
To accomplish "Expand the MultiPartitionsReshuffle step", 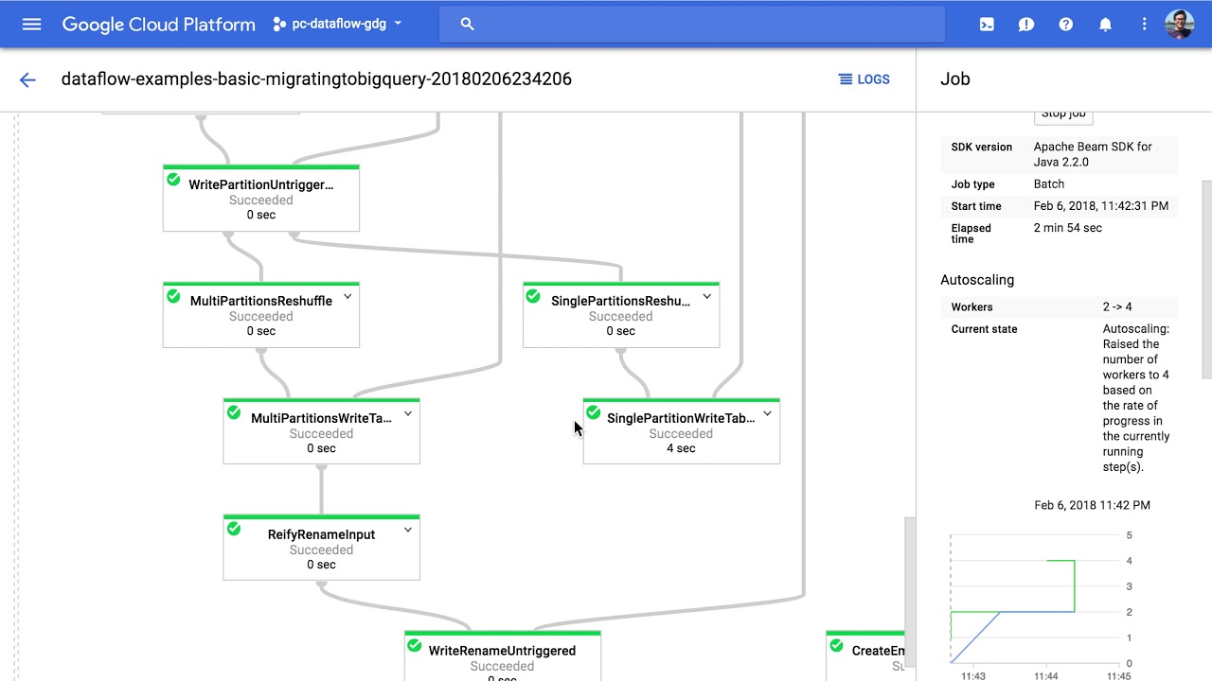I will coord(348,297).
